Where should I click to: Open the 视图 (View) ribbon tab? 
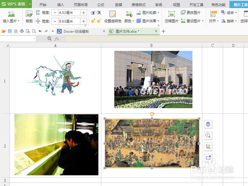(x=176, y=5)
